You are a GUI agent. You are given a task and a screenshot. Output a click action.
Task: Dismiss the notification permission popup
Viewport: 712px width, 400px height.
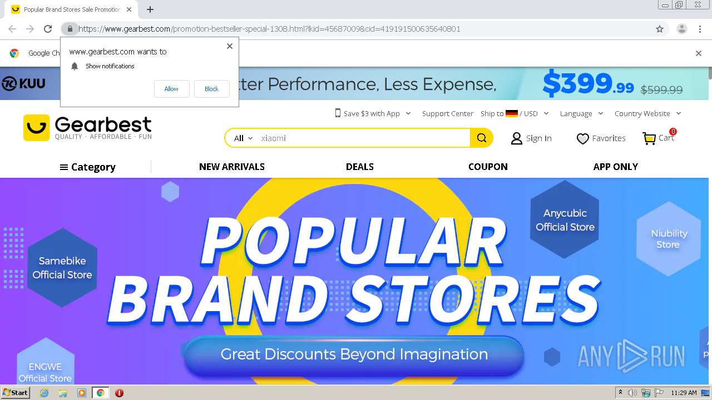coord(230,46)
